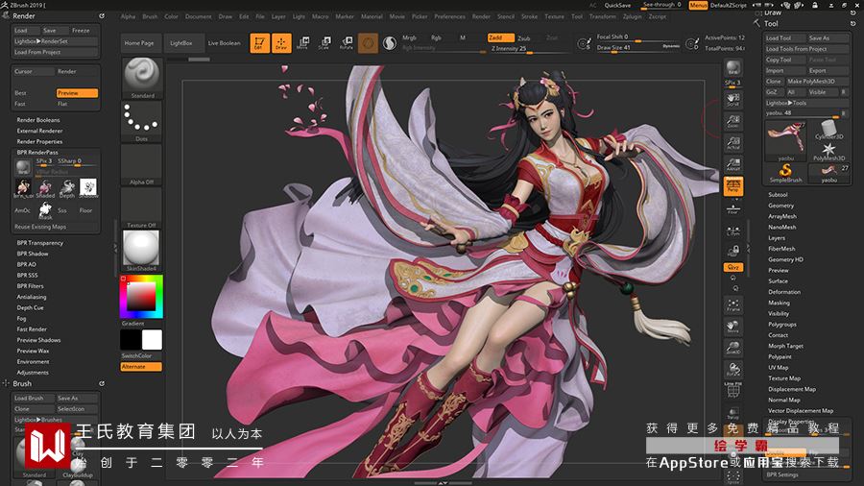Click the QuickSave button
The height and width of the screenshot is (486, 864).
point(617,5)
